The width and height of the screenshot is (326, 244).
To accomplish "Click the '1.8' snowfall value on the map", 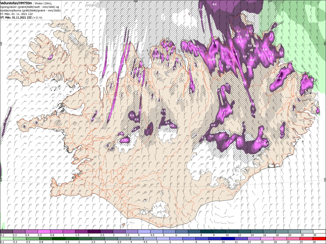I will coord(223,90).
